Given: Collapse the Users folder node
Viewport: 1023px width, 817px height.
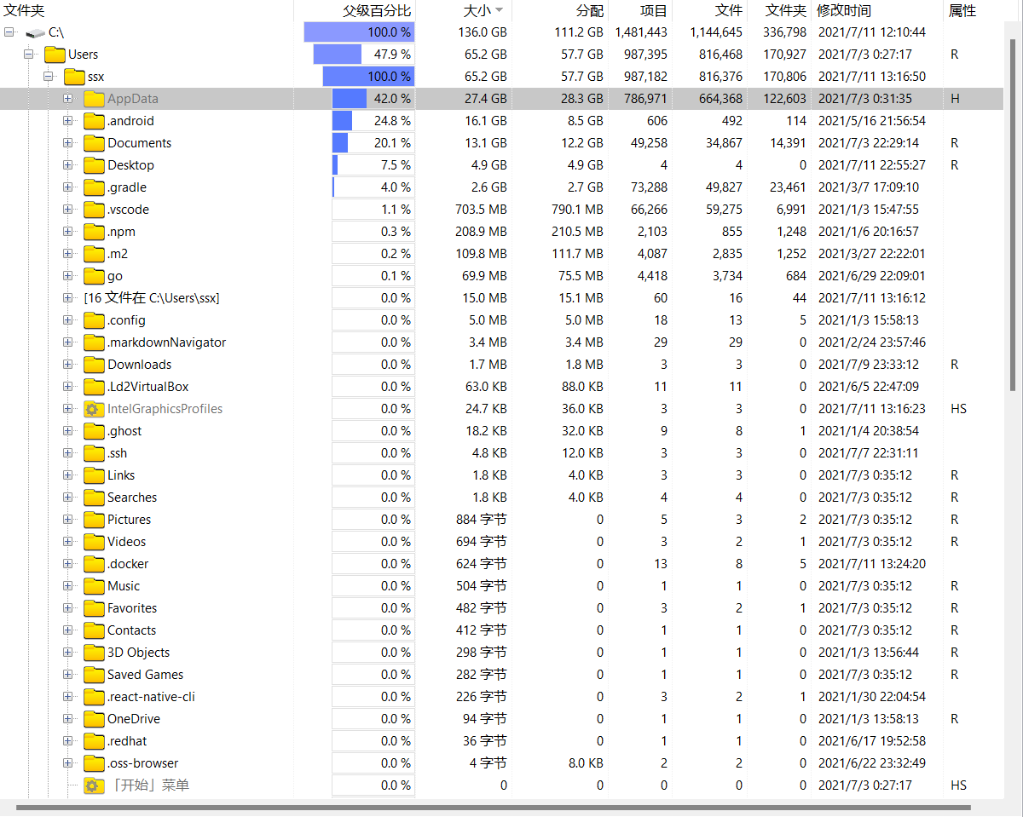Looking at the screenshot, I should point(29,55).
